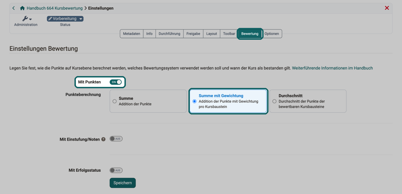Click the help icon beside Mit Einstufung/Noten

click(x=103, y=140)
